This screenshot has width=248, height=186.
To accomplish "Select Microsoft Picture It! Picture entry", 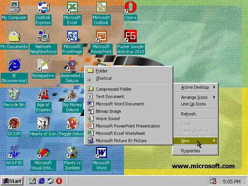I will point(129,141).
